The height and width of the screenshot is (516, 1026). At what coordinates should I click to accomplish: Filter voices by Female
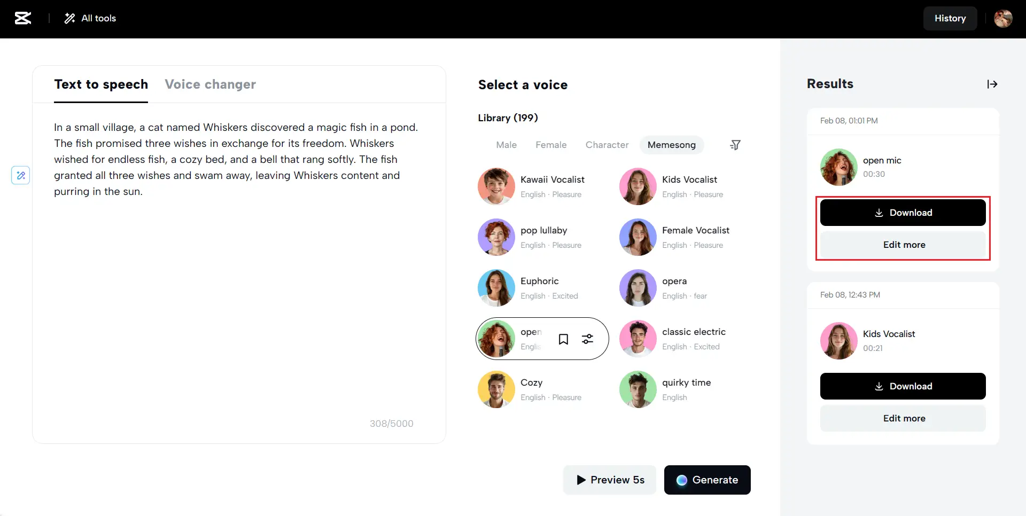(x=551, y=145)
